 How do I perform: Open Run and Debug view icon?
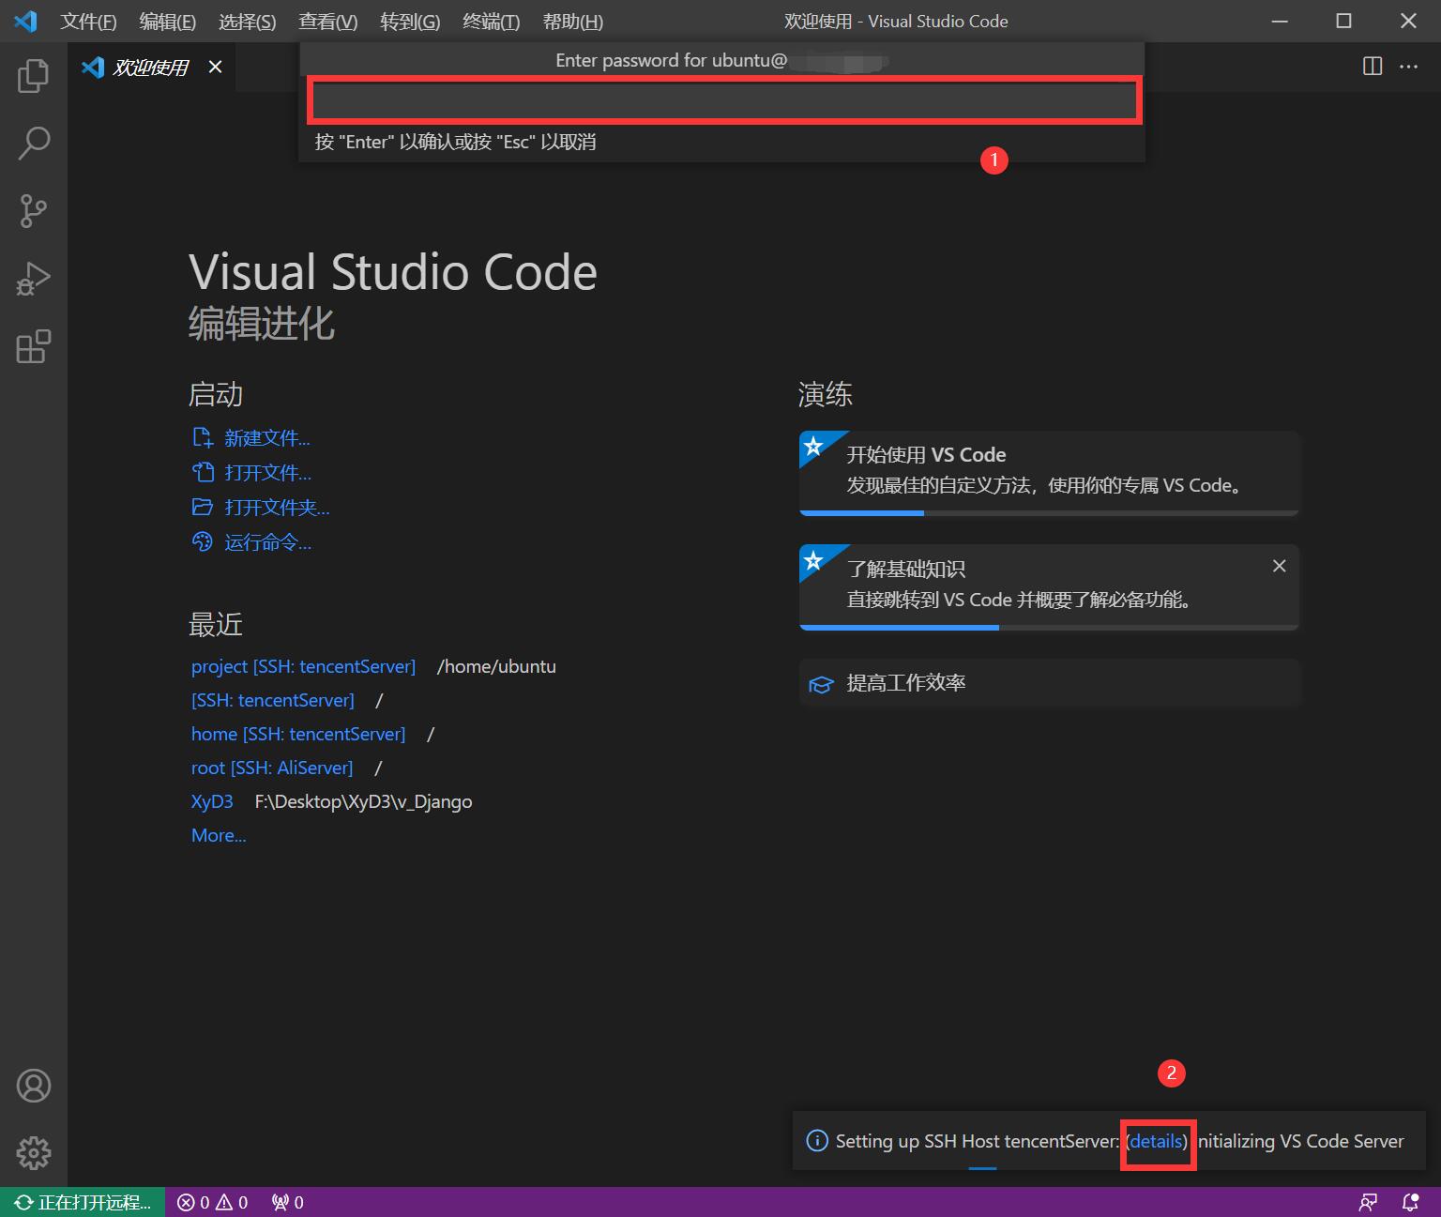click(34, 279)
